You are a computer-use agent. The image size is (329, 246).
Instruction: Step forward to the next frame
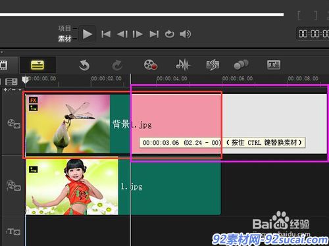pos(138,34)
